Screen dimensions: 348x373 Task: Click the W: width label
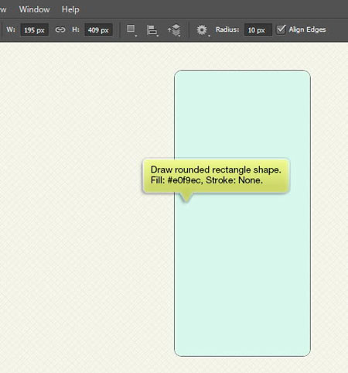(11, 29)
